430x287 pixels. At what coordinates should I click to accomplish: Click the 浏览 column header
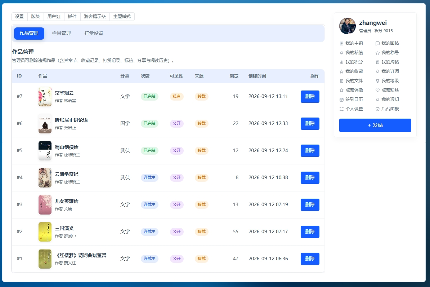[234, 76]
